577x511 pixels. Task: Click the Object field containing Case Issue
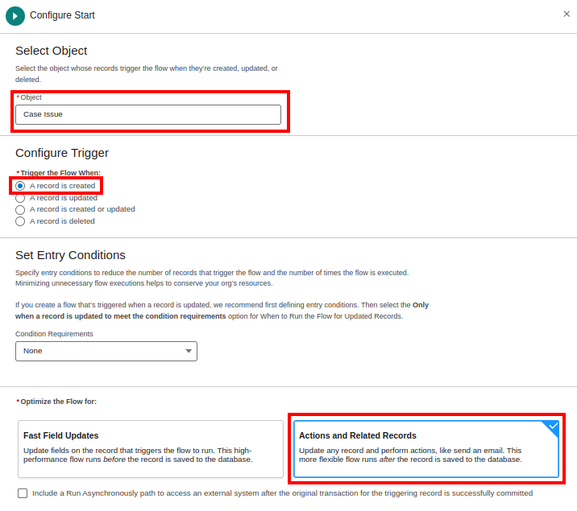pyautogui.click(x=148, y=114)
